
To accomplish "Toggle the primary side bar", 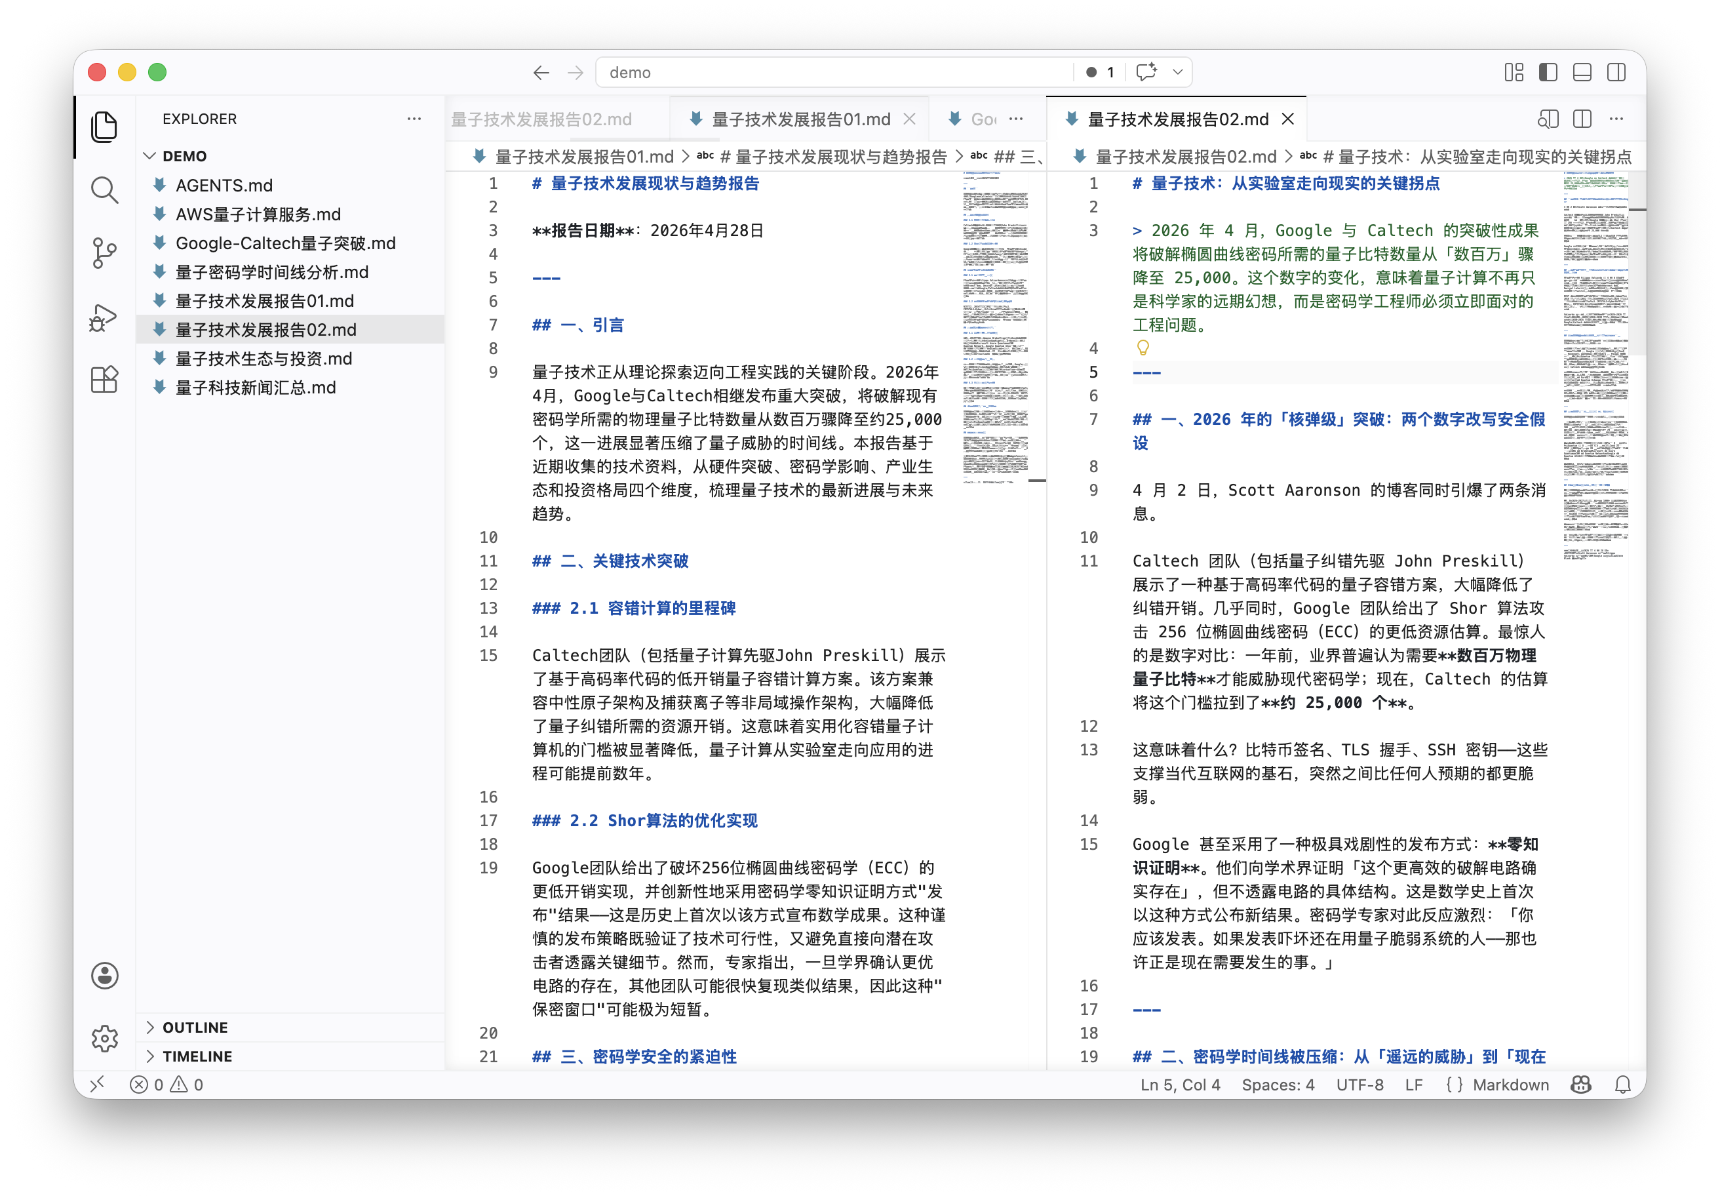I will pyautogui.click(x=1548, y=72).
